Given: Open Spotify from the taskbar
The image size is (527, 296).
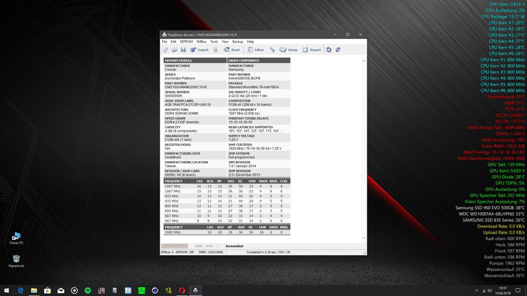Looking at the screenshot, I should click(x=88, y=291).
